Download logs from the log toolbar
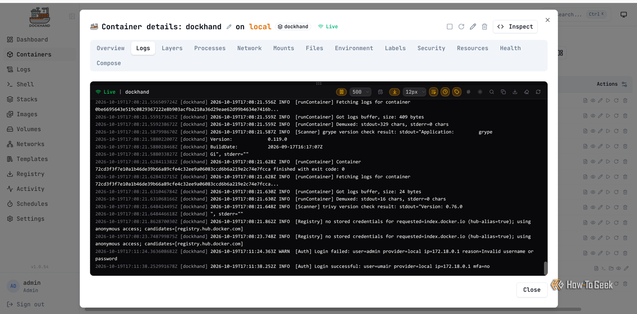The height and width of the screenshot is (314, 637). click(x=515, y=92)
